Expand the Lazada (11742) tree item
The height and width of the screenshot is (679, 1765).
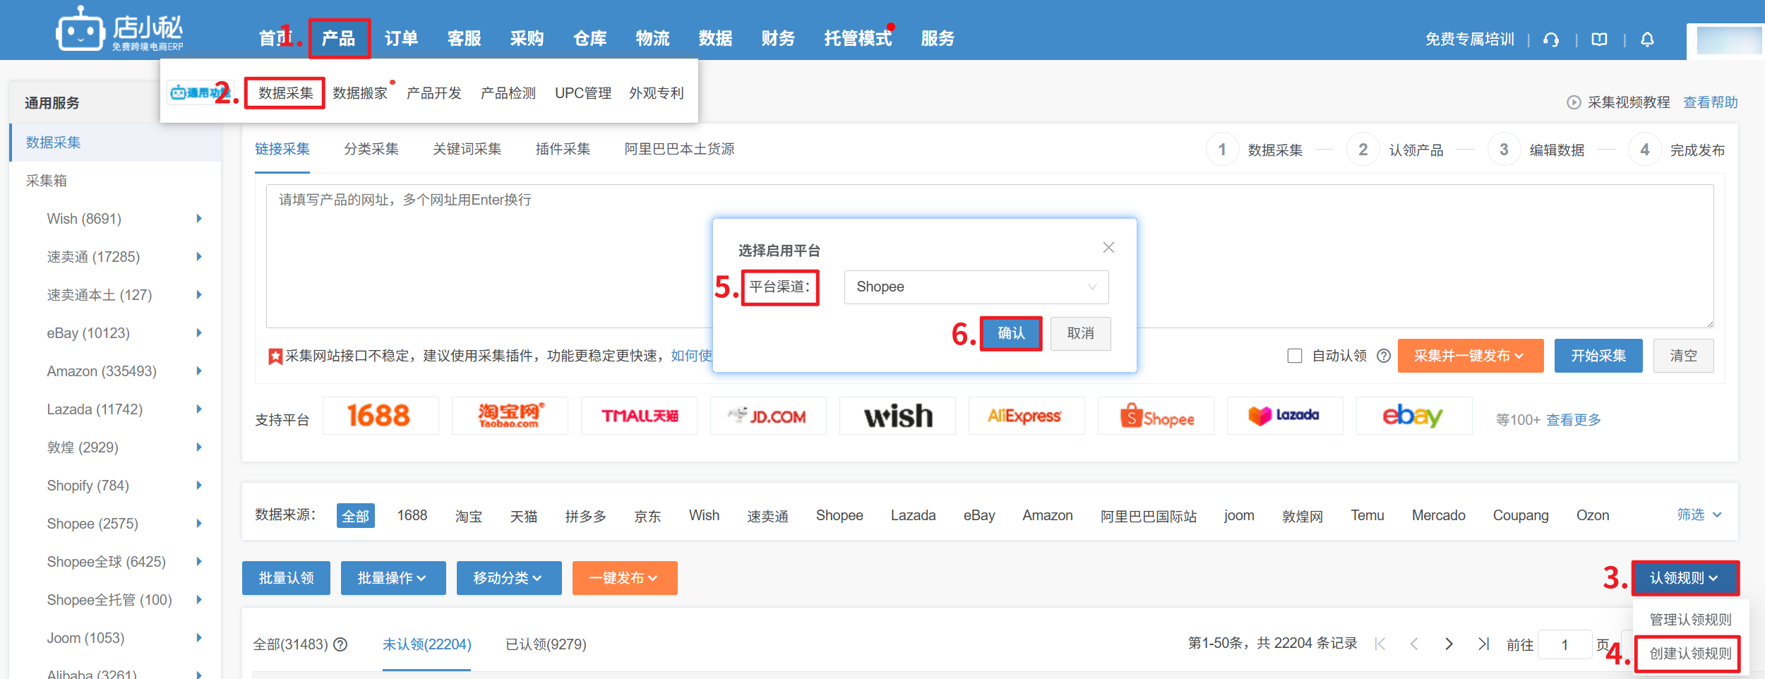(199, 409)
